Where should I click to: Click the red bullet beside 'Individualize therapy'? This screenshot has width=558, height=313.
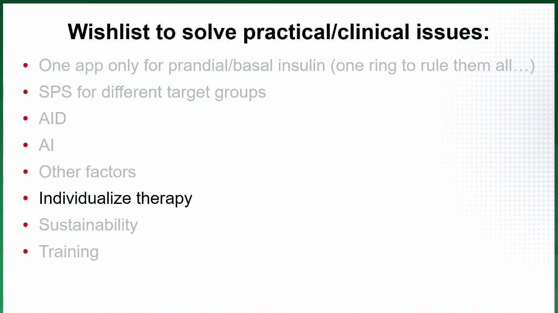26,198
